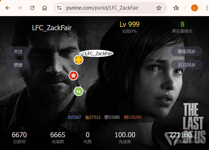Open site information icon in address bar
This screenshot has width=209, height=150.
click(59, 8)
